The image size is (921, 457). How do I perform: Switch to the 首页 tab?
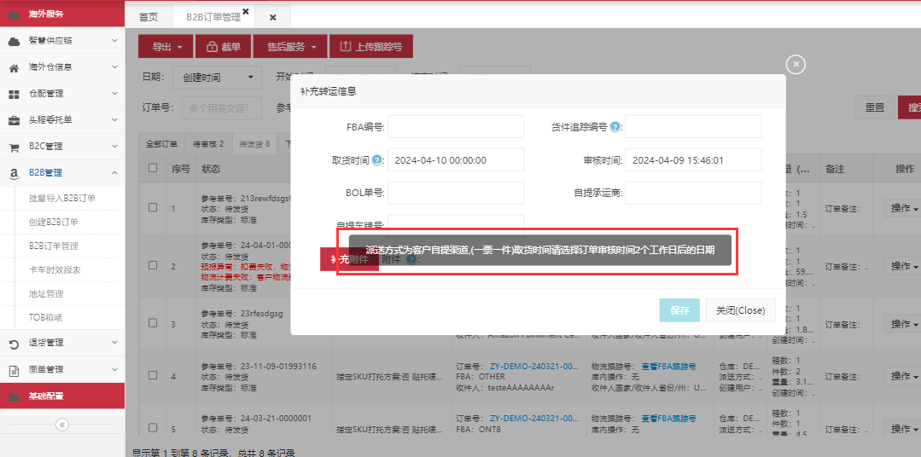click(149, 17)
